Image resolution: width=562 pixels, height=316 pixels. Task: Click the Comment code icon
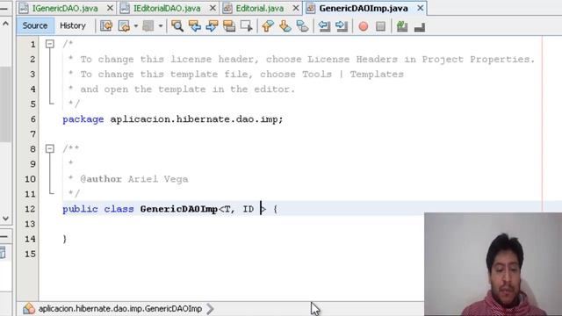coord(402,26)
